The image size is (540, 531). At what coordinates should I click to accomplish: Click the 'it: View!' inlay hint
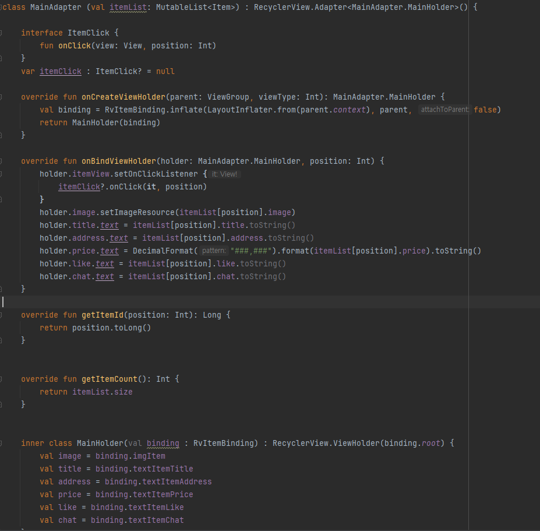224,174
